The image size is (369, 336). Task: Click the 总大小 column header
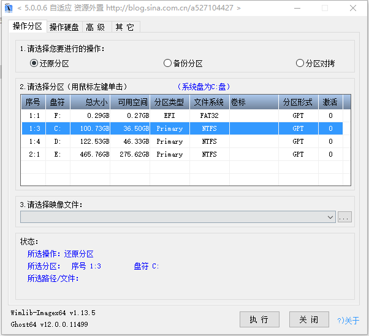(90, 102)
